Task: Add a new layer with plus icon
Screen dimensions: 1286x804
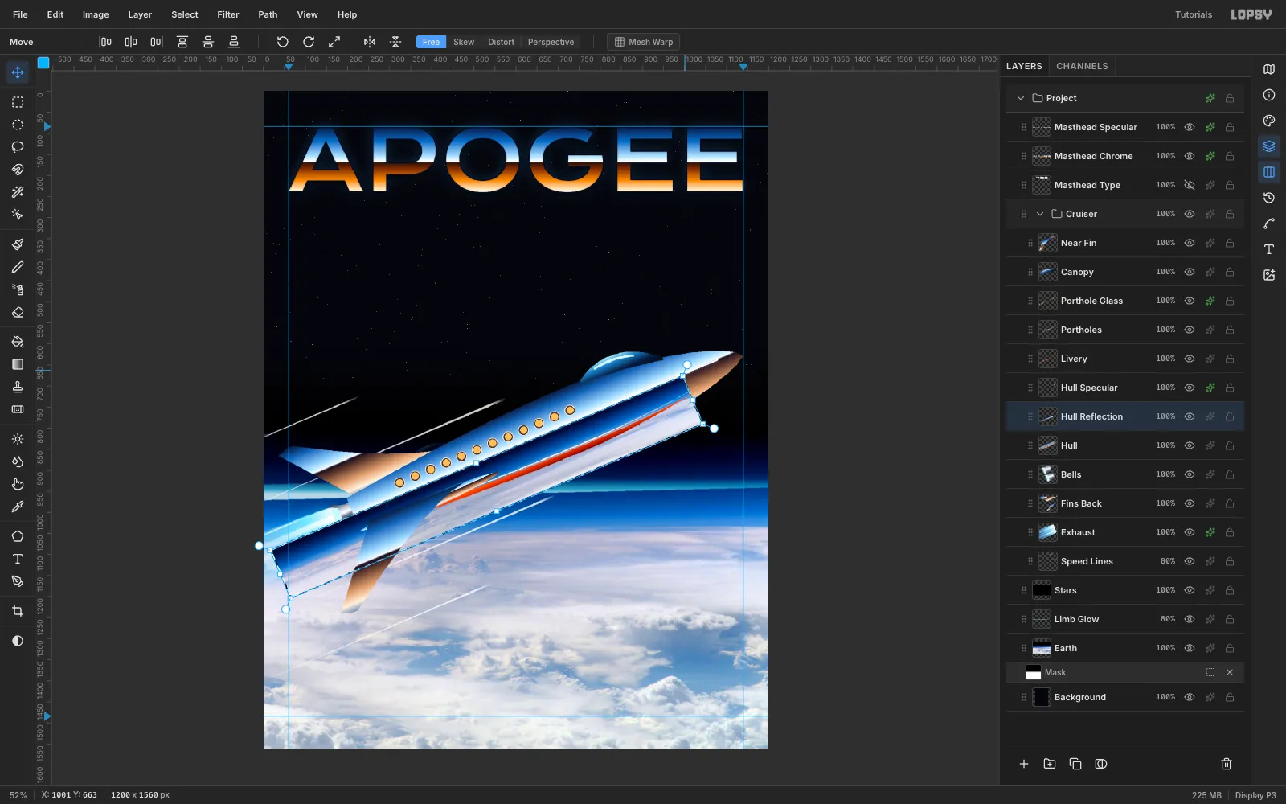Action: tap(1024, 764)
